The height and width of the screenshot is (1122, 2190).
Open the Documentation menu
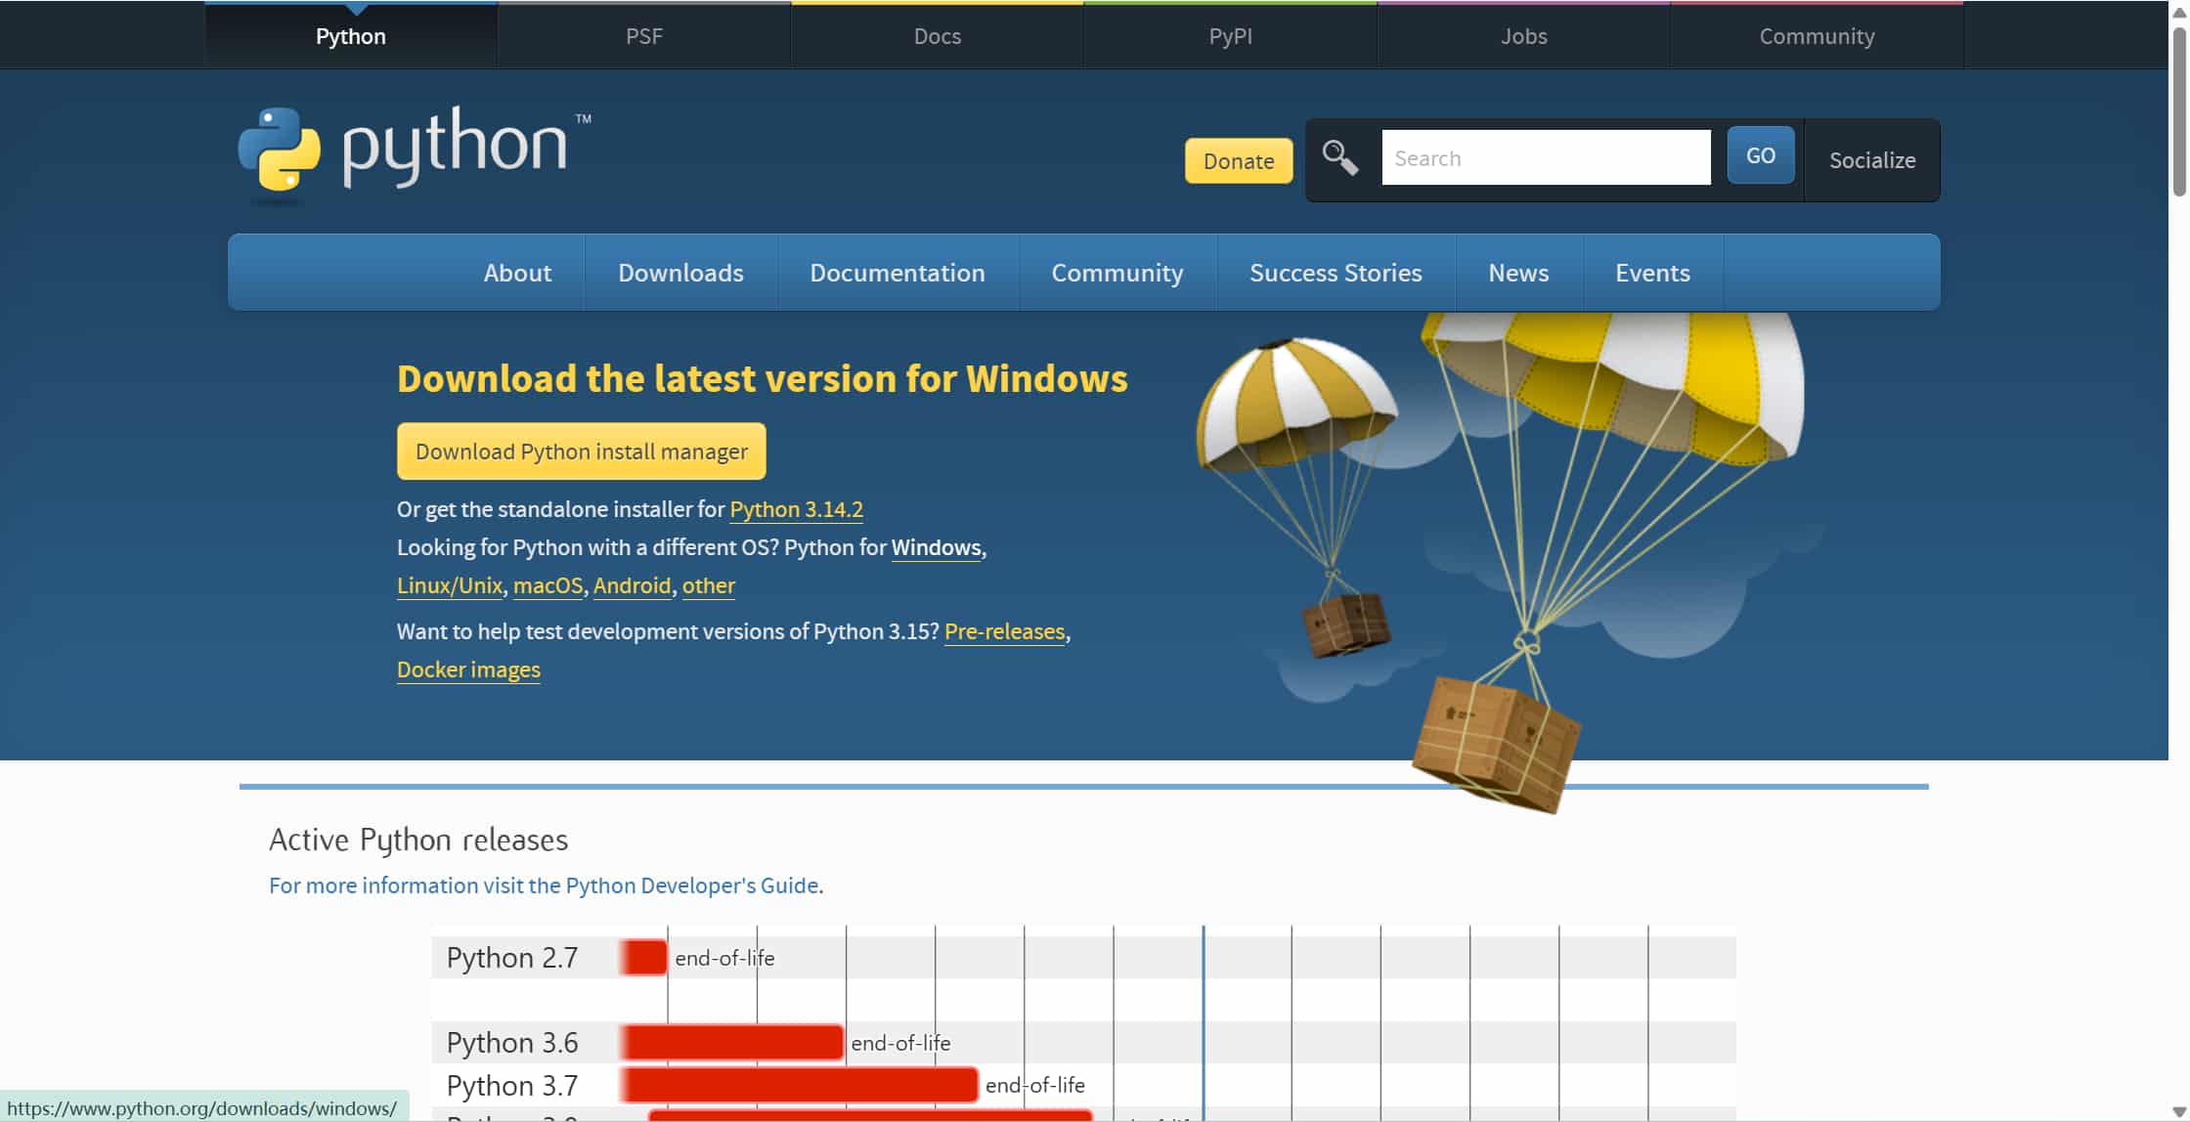coord(898,273)
